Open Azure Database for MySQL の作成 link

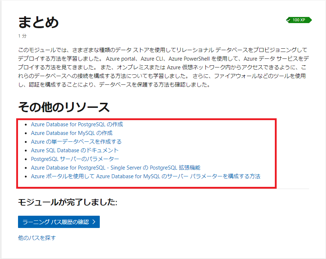71,133
